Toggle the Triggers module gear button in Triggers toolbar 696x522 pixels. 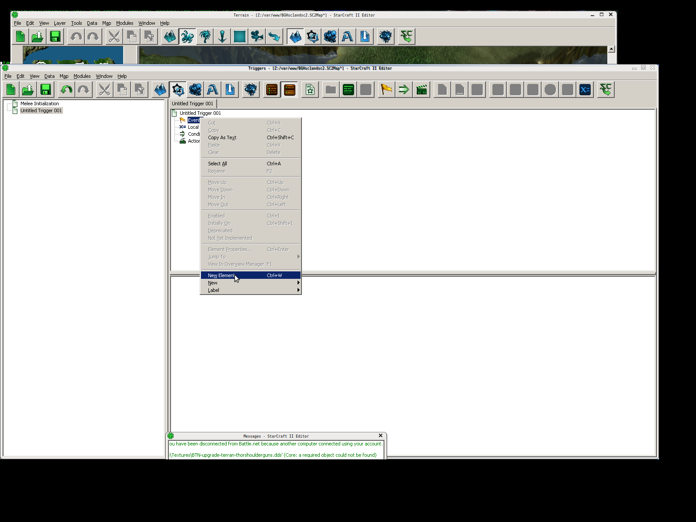[x=178, y=90]
